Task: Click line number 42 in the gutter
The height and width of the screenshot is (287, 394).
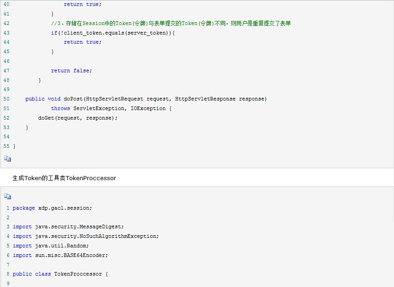Action: [x=6, y=23]
